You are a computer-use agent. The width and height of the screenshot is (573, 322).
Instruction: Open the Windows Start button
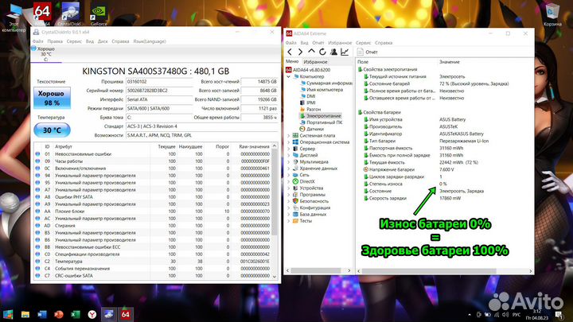(x=8, y=314)
